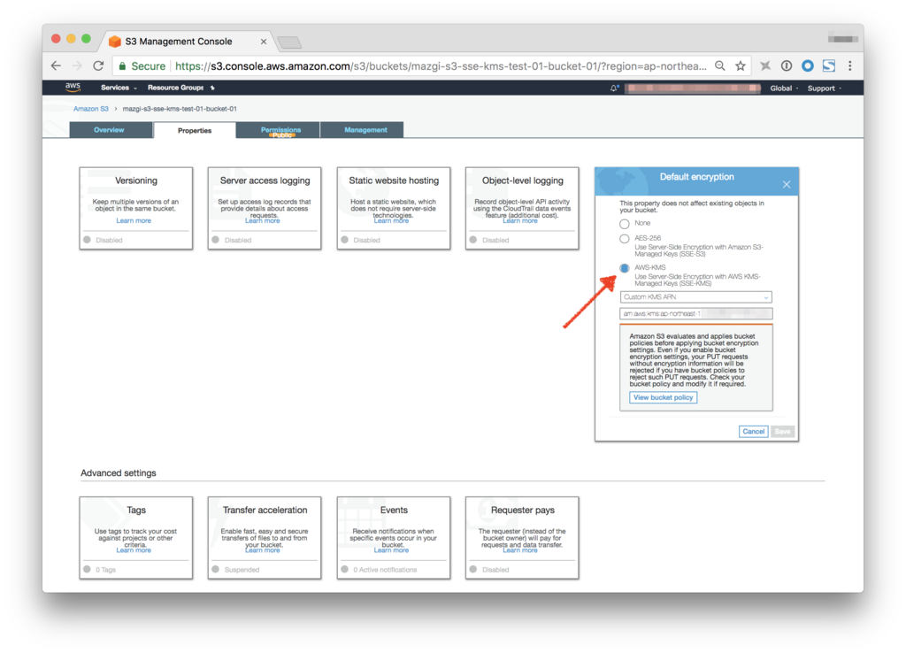Open the Services dropdown menu
The width and height of the screenshot is (906, 653).
[119, 88]
